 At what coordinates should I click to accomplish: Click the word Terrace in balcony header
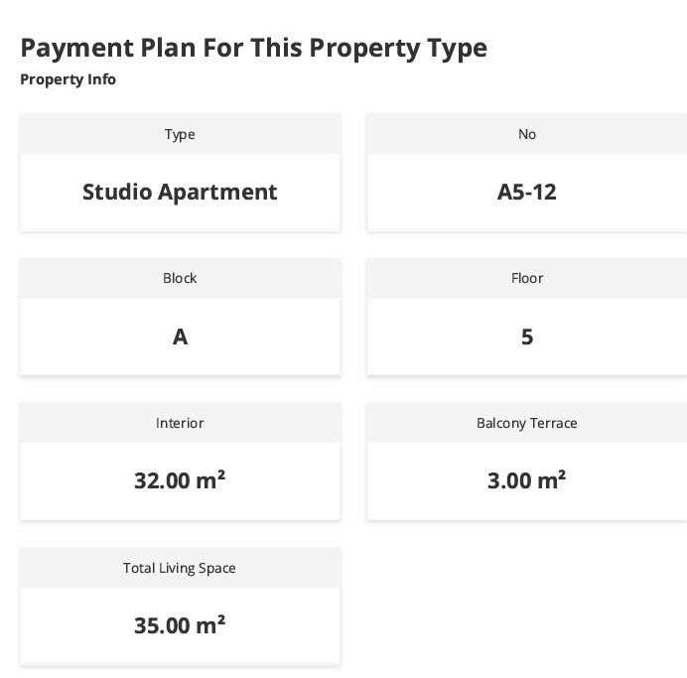point(553,423)
